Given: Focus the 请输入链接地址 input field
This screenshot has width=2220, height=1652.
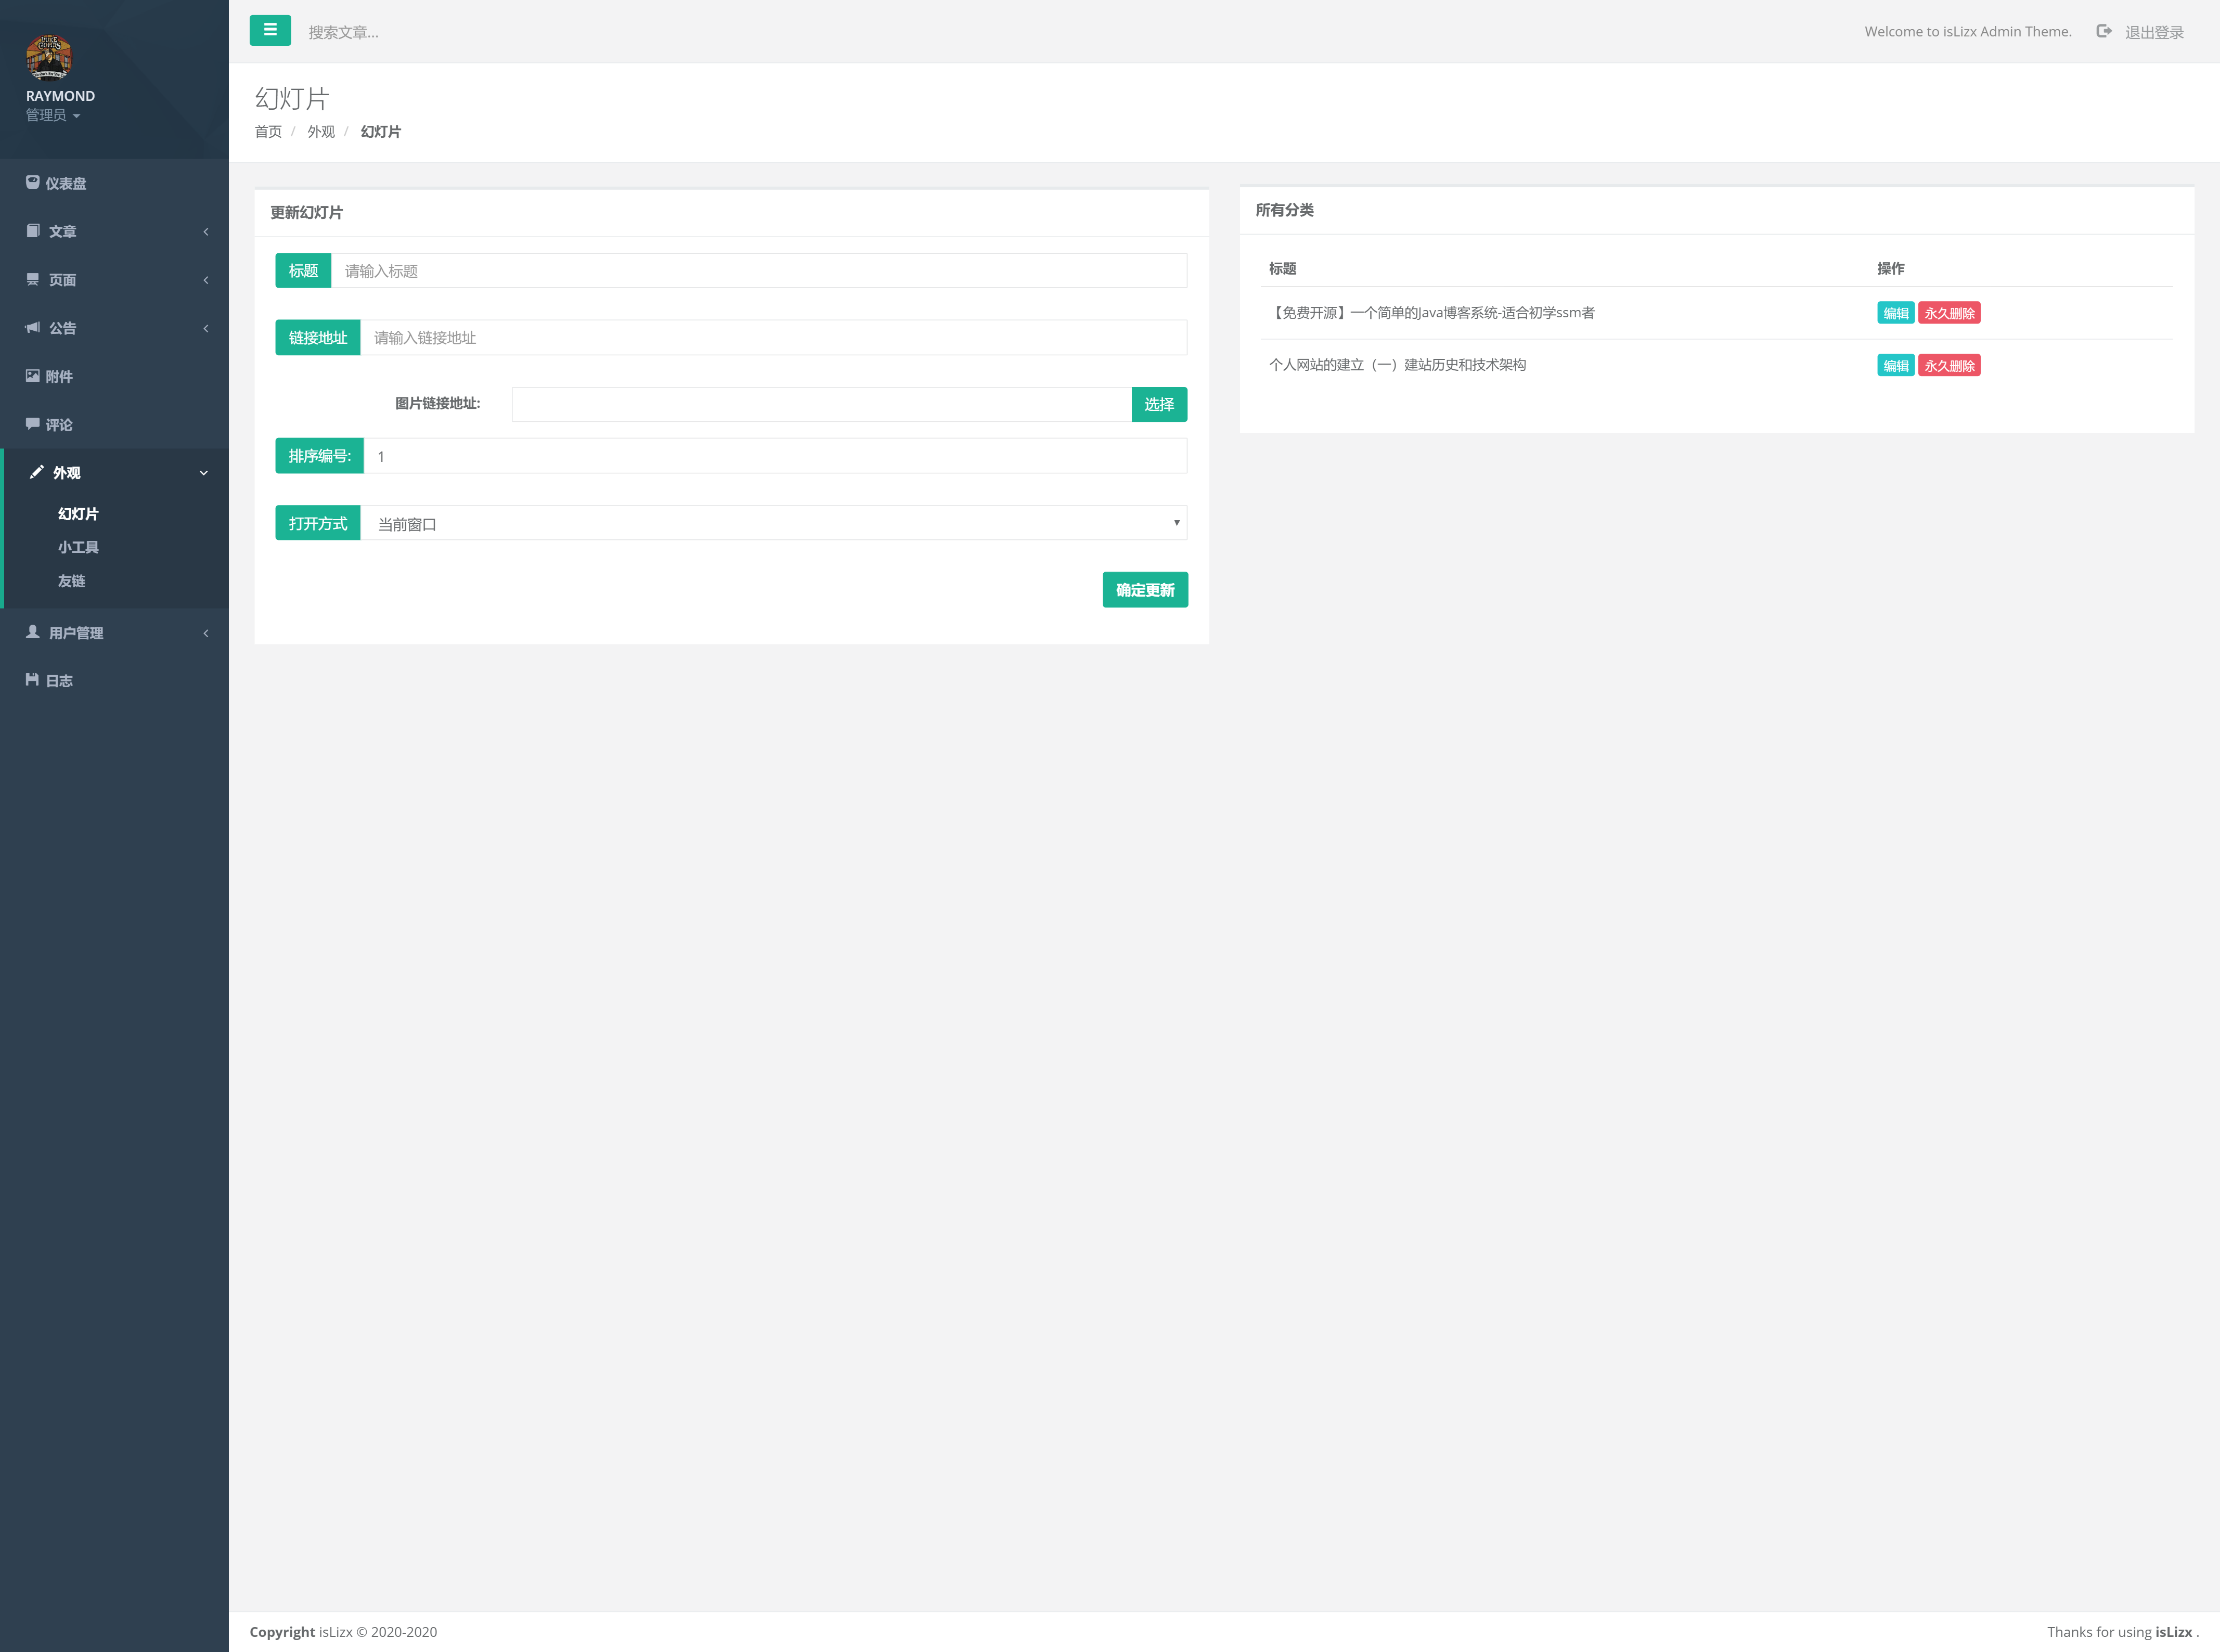Looking at the screenshot, I should coord(773,338).
